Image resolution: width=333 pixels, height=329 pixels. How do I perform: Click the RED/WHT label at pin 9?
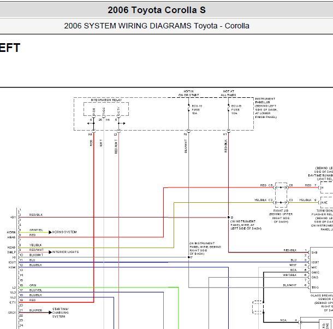[37, 250]
